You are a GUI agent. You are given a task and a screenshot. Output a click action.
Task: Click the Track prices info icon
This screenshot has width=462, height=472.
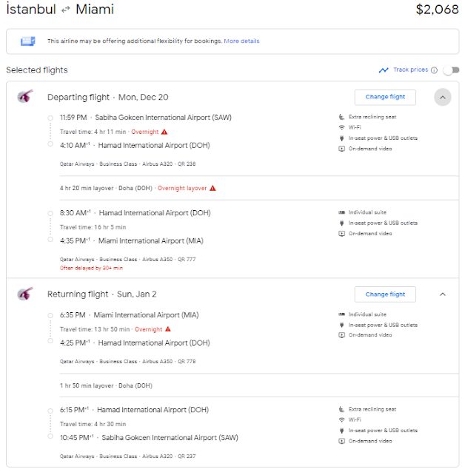434,70
